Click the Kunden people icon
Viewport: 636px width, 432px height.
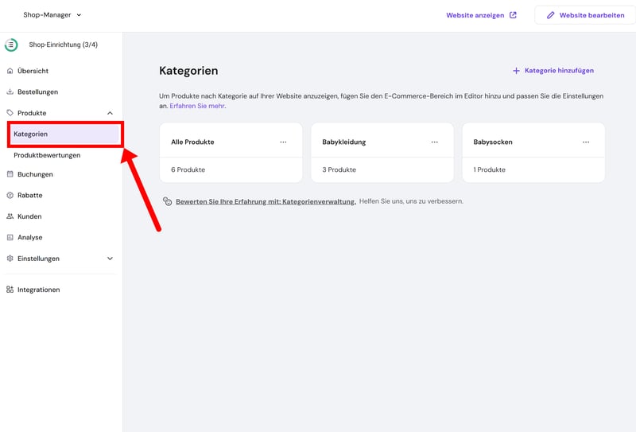coord(10,216)
